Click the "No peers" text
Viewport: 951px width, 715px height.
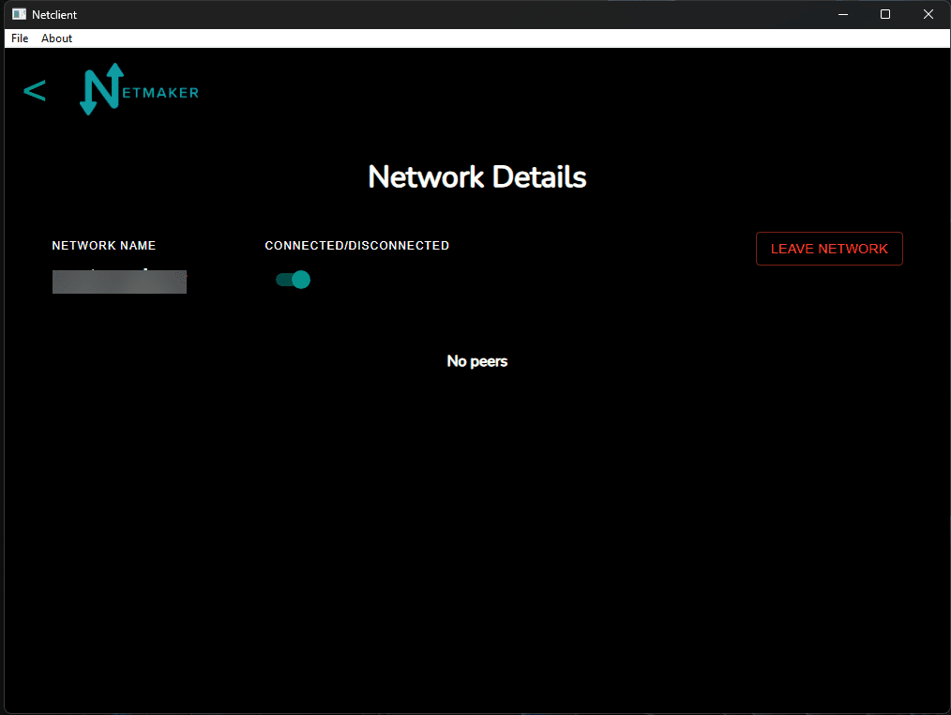point(477,361)
